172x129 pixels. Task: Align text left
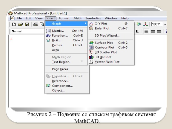146,31
